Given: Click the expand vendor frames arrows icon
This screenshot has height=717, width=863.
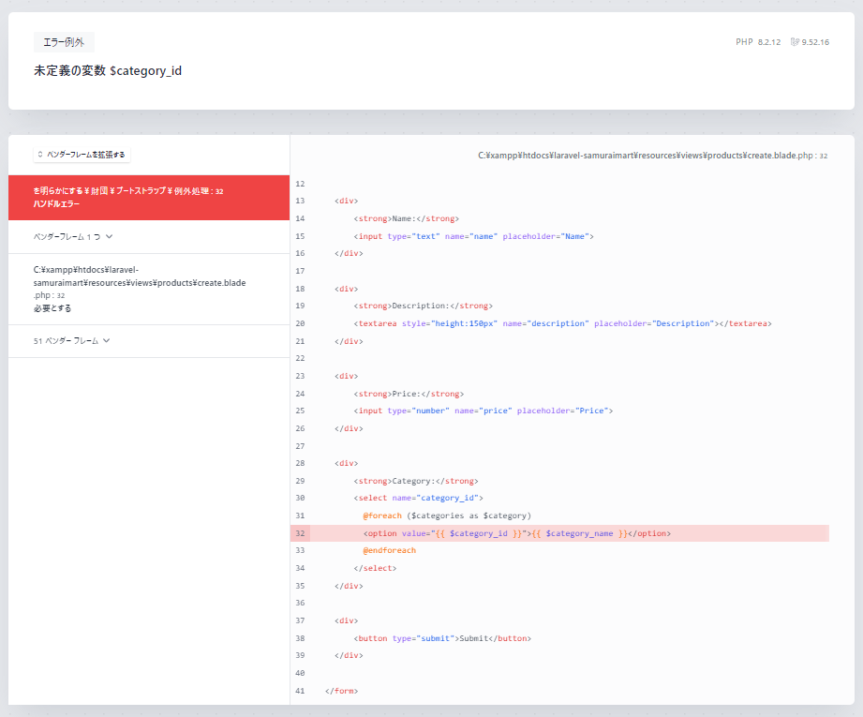Looking at the screenshot, I should pyautogui.click(x=40, y=155).
